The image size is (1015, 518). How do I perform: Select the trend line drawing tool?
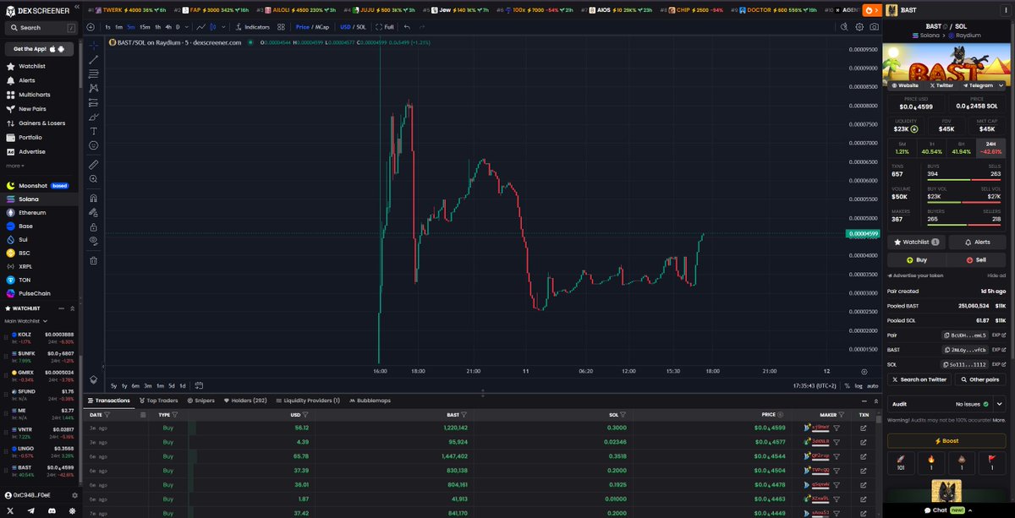pyautogui.click(x=93, y=58)
